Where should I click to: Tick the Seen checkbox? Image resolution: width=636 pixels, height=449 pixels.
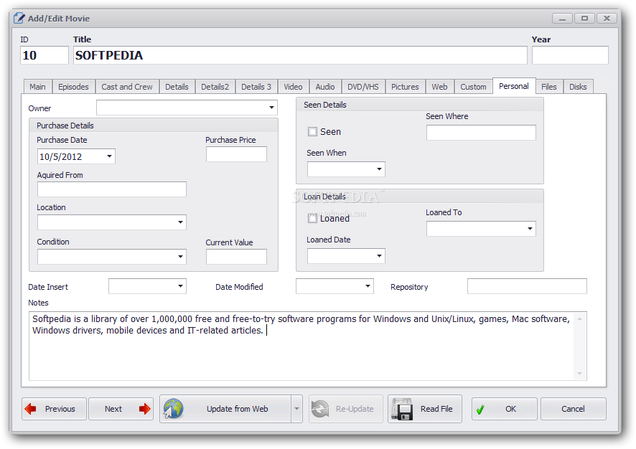(312, 132)
